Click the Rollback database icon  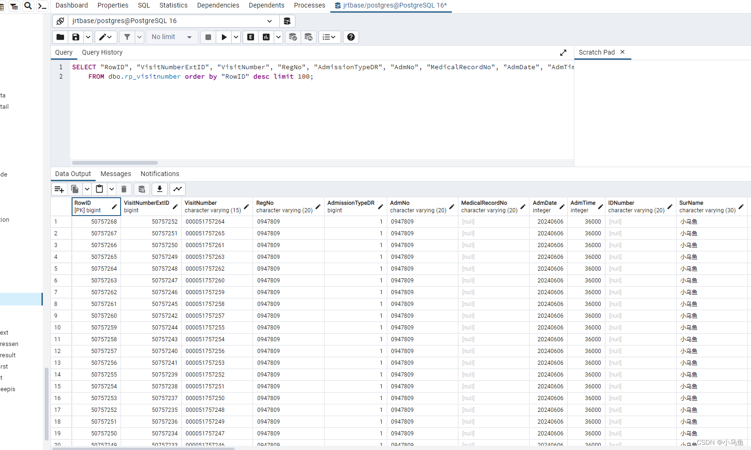(x=309, y=37)
